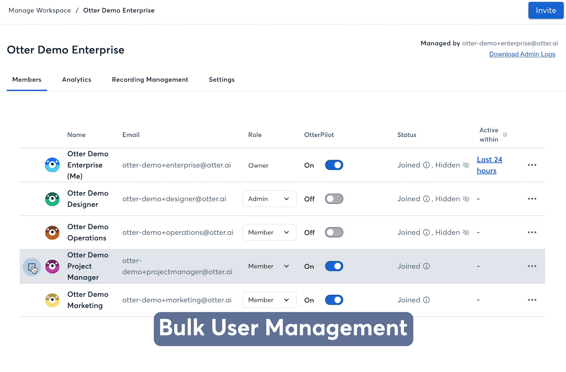Open the Recording Management tab
The image size is (566, 372).
150,80
